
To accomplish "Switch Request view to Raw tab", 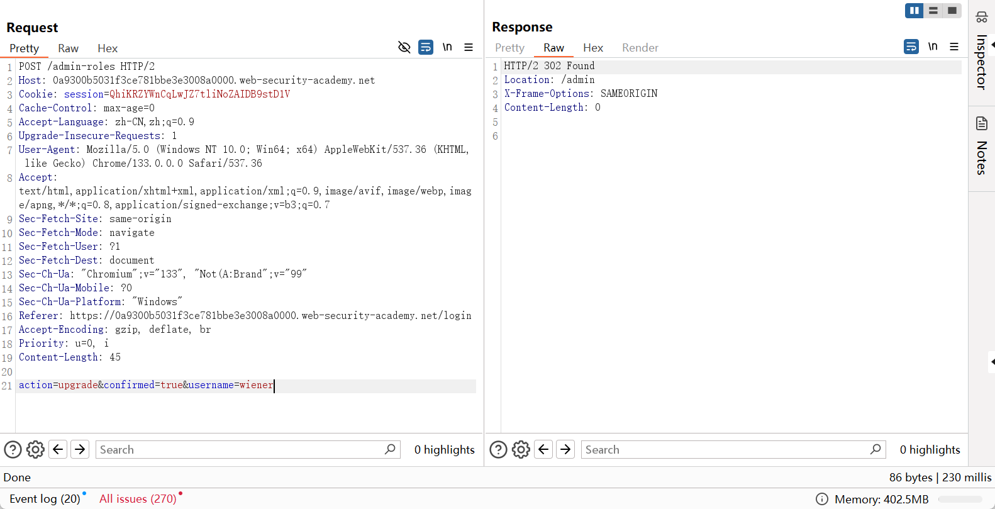I will click(68, 48).
